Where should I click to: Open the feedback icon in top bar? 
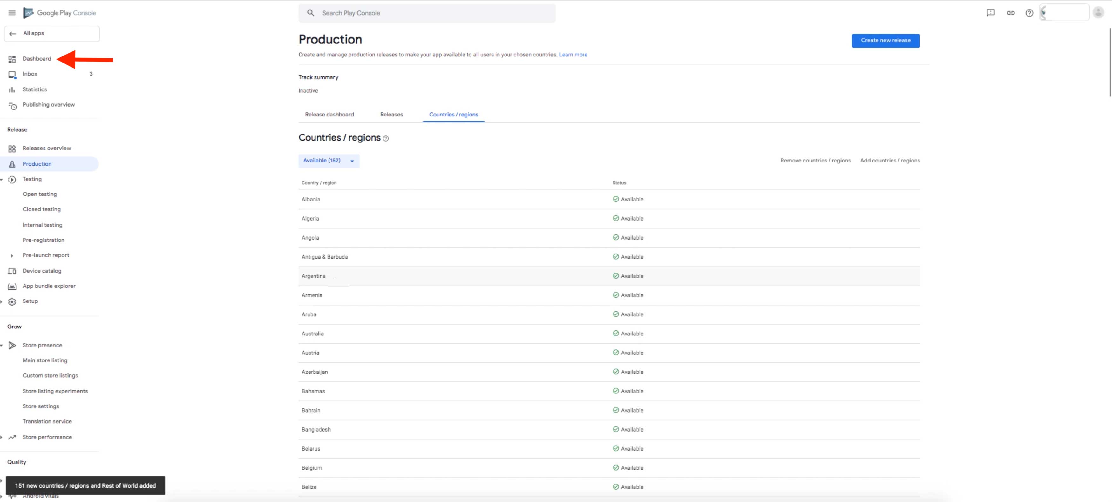[x=991, y=13]
